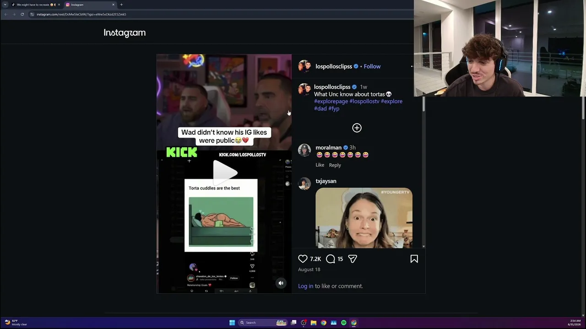This screenshot has width=586, height=329.
Task: Close the Instagram browser tab
Action: tap(113, 5)
